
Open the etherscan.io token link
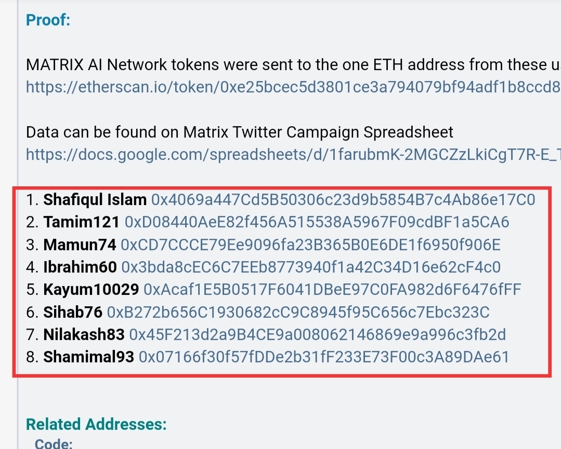pyautogui.click(x=293, y=87)
